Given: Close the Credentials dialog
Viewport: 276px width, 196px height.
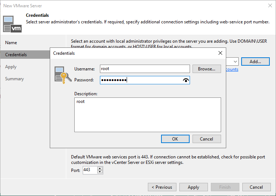Looking at the screenshot, I should tap(220, 53).
